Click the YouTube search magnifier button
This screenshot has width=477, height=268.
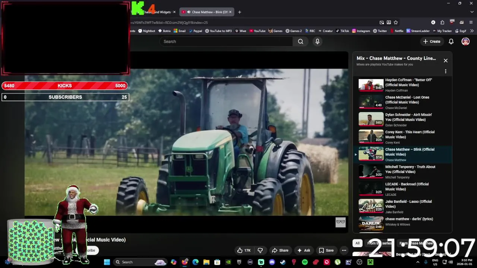click(300, 41)
